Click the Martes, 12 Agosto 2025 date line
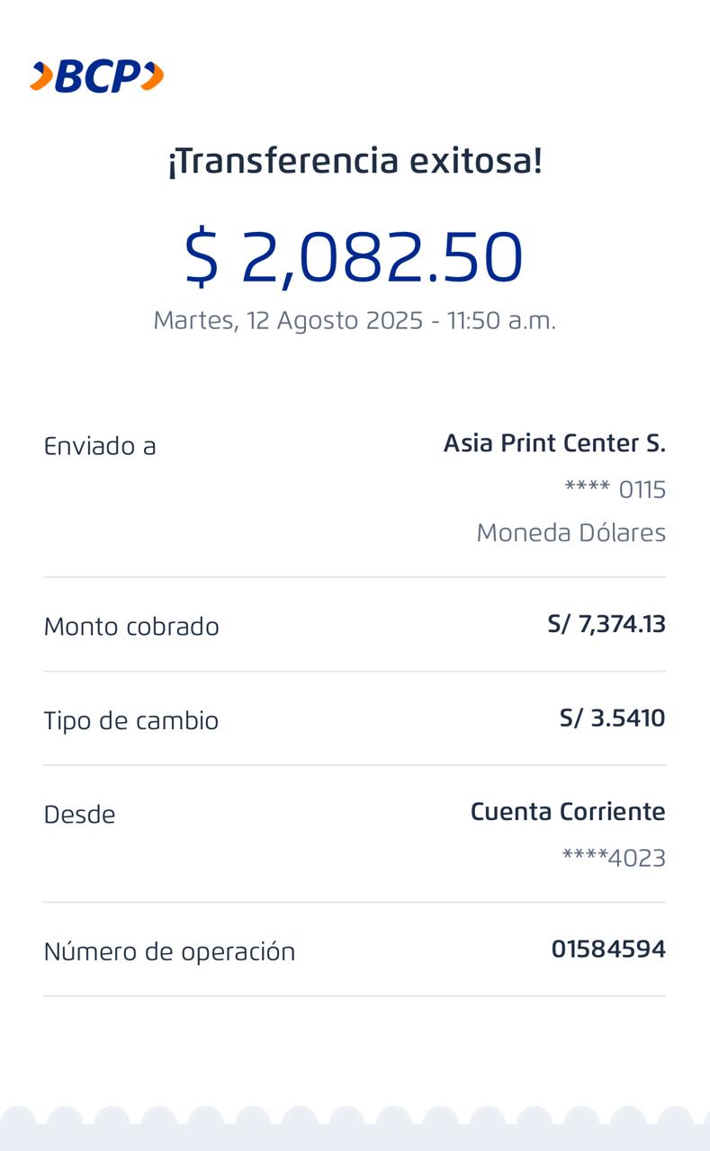 click(355, 320)
